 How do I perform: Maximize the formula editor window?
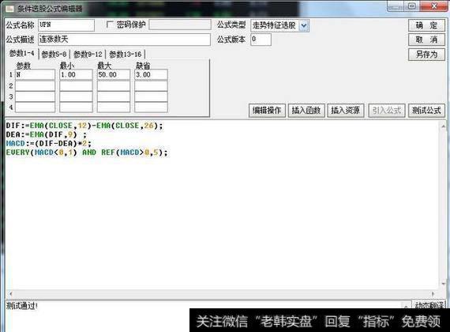(411, 6)
